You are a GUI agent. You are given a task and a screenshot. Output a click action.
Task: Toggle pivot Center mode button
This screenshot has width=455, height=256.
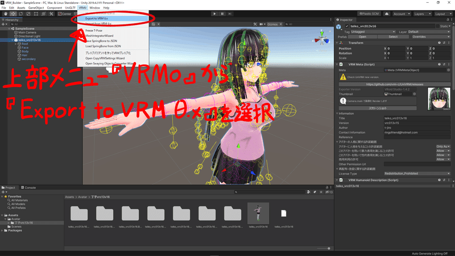tap(64, 14)
